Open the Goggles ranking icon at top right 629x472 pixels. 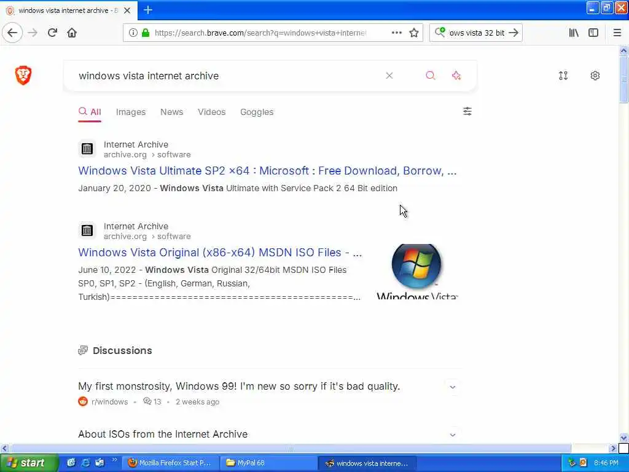click(563, 76)
